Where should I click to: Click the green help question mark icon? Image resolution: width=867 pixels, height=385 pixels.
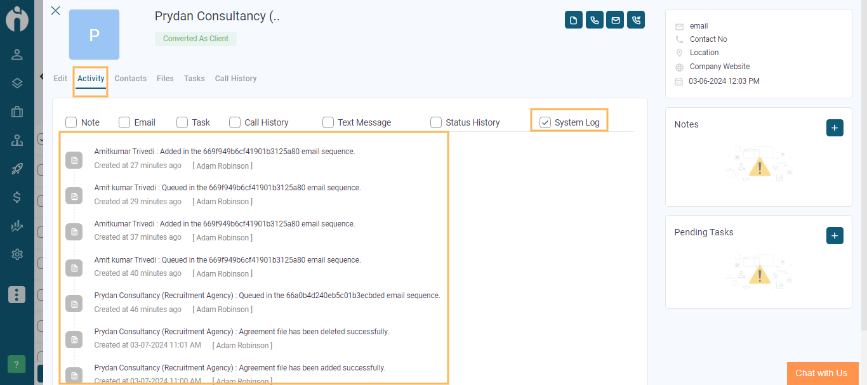point(17,364)
